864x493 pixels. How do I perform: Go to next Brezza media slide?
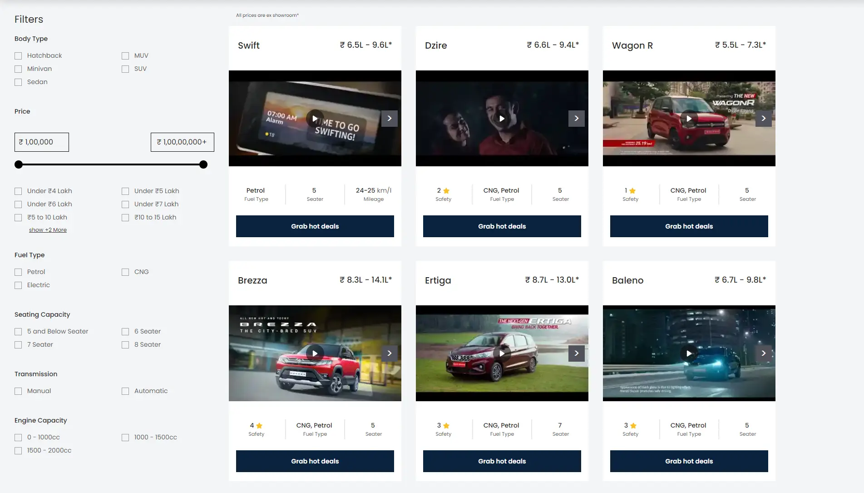point(390,354)
